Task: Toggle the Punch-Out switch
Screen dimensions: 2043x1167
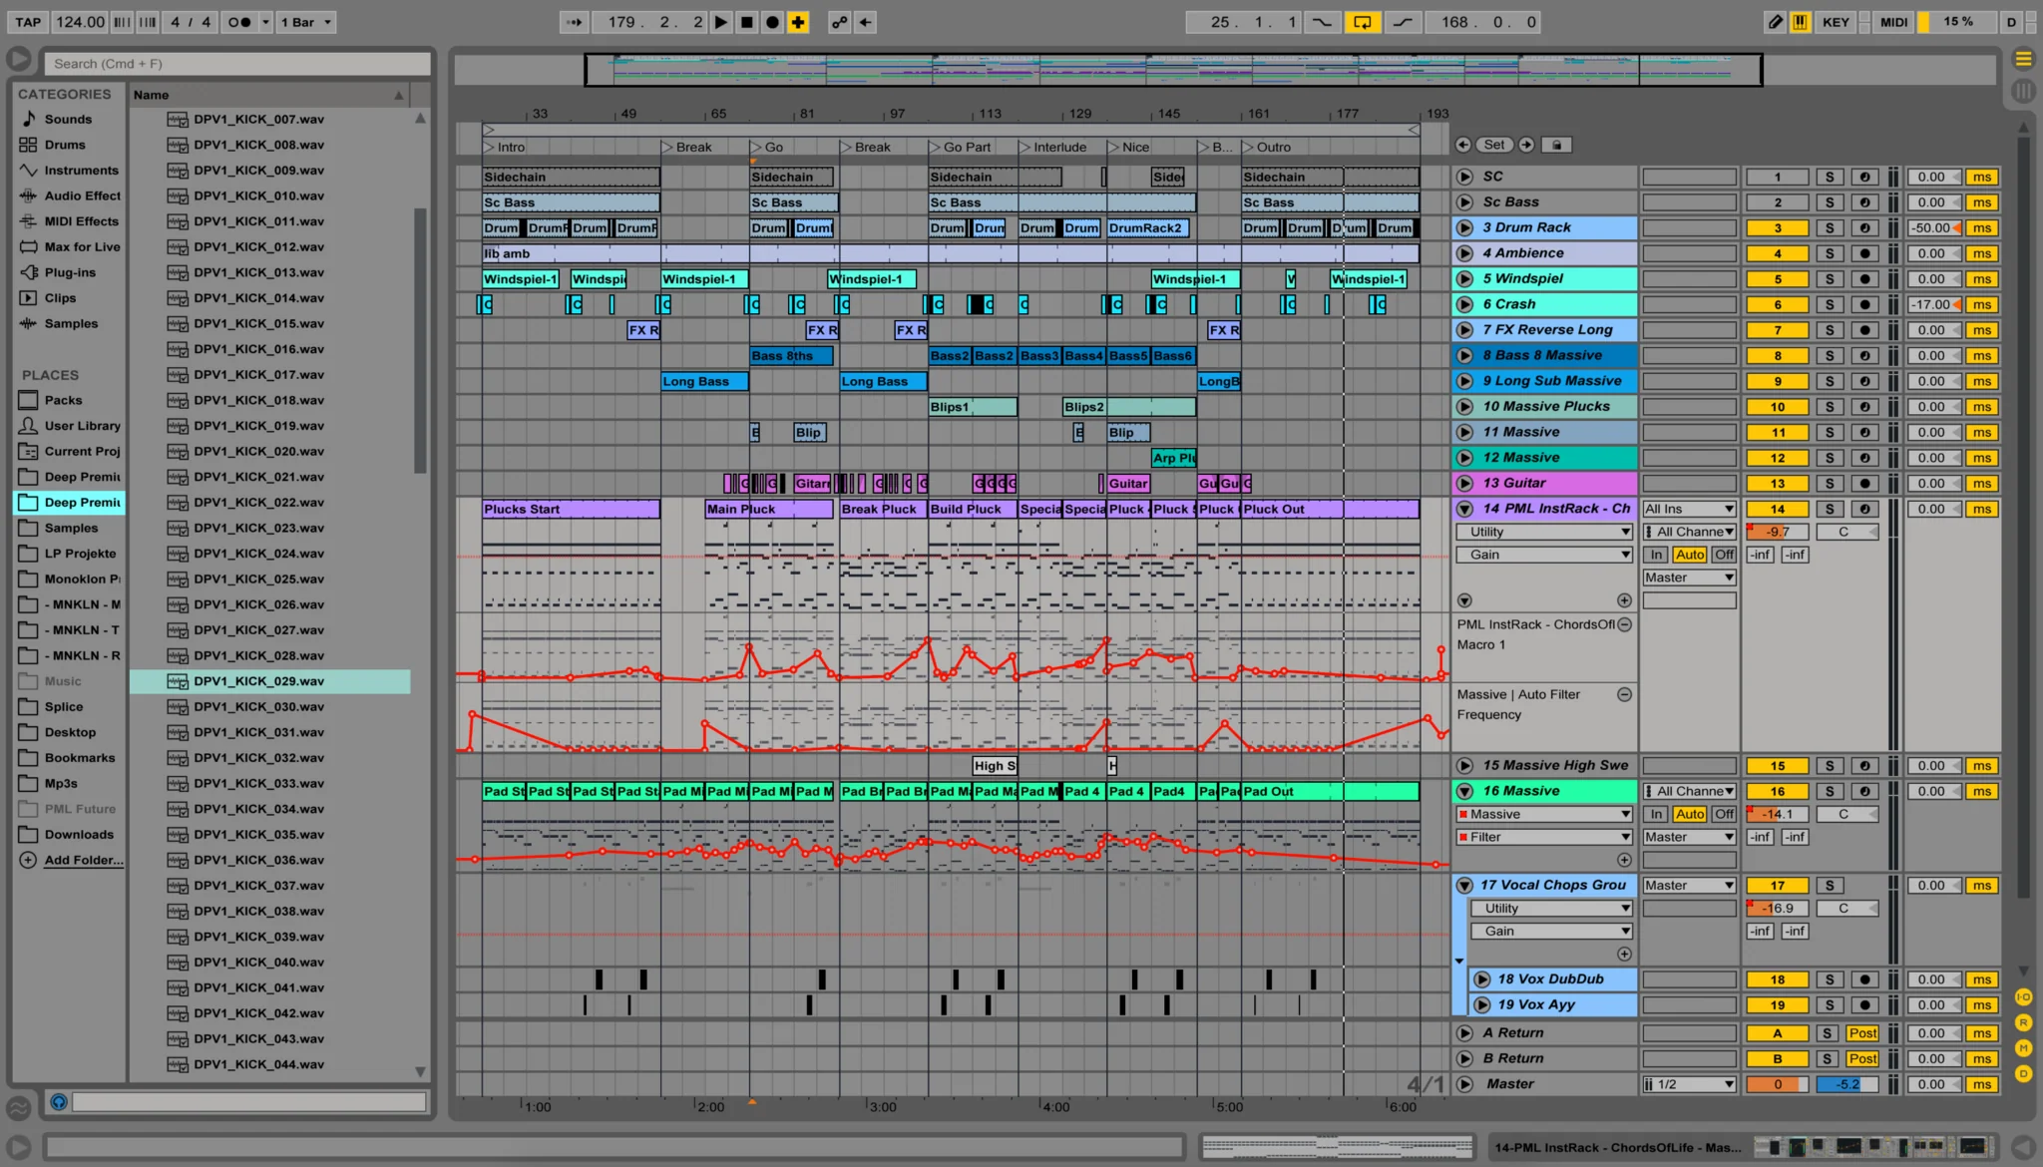Action: (1402, 22)
